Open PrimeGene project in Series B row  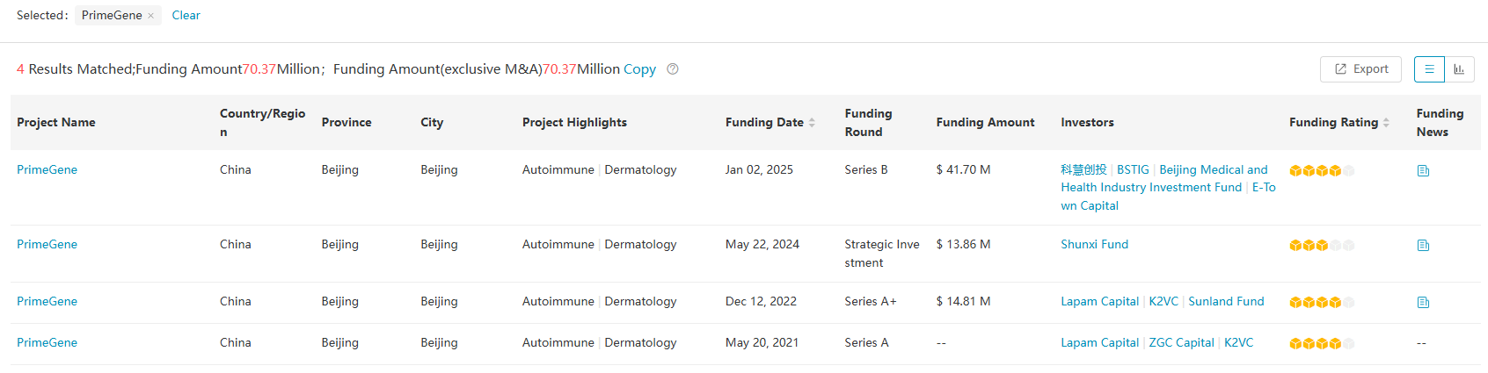click(x=47, y=170)
